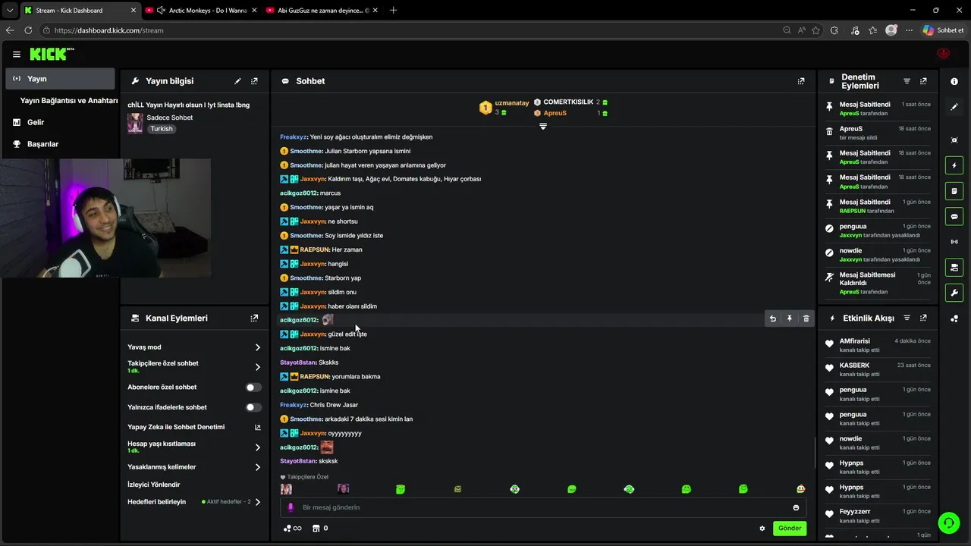Delete the hovered acikgoz6012 chat message

806,319
